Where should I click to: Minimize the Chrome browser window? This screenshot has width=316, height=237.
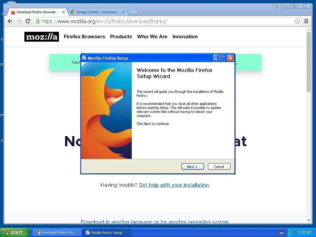point(286,6)
